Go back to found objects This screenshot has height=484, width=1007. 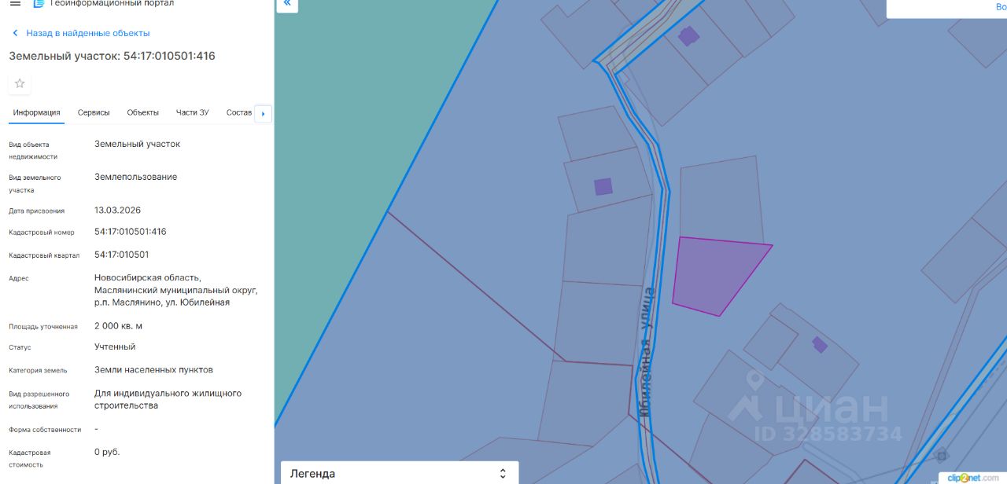(x=87, y=33)
